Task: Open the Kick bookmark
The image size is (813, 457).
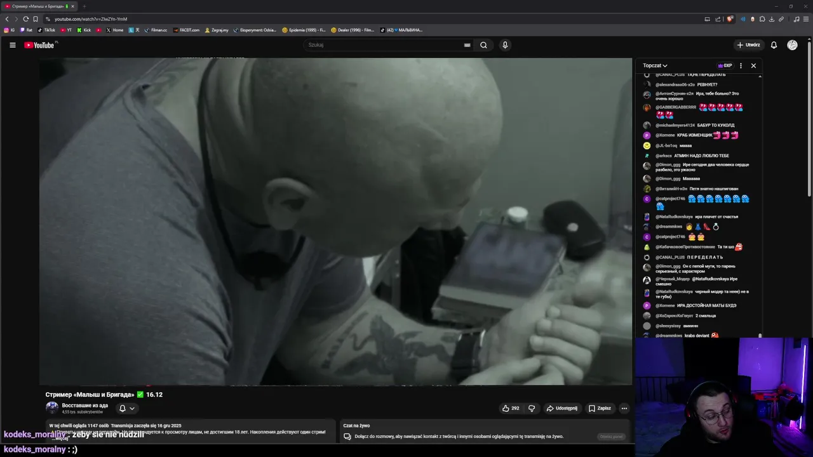Action: [x=84, y=30]
